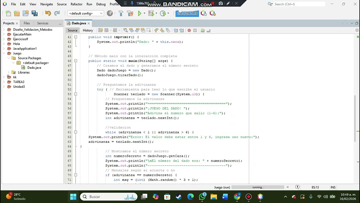
Task: Save all files using the Save All icon
Action: [x=35, y=13]
